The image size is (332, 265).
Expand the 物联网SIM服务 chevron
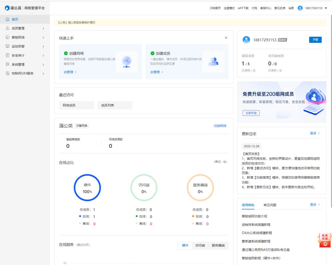43,73
